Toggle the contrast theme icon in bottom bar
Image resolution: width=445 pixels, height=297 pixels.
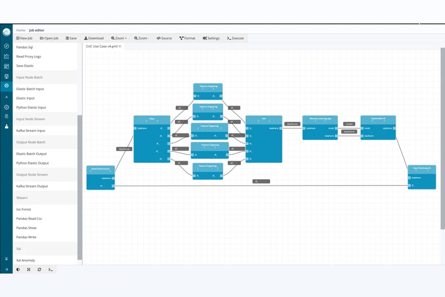point(18,270)
